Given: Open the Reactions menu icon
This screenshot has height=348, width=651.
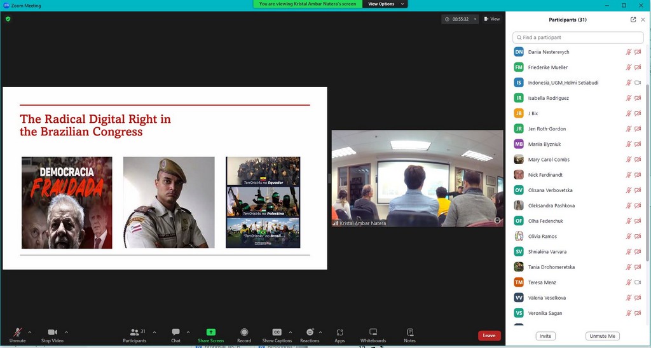Looking at the screenshot, I should [310, 333].
